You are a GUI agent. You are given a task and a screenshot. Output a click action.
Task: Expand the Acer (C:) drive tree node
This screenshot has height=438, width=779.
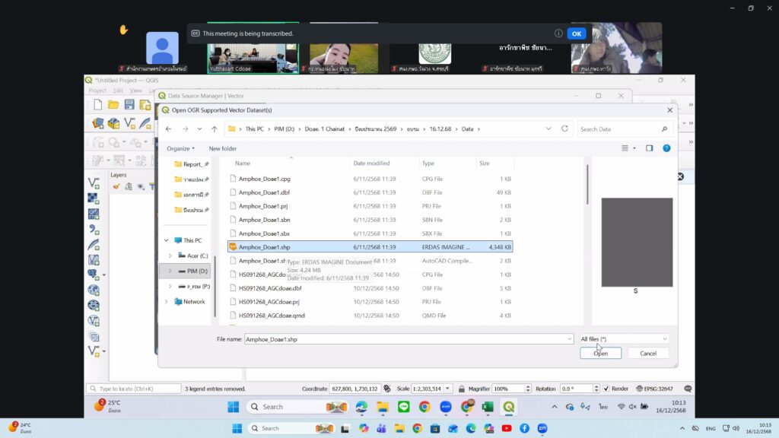[x=170, y=255]
